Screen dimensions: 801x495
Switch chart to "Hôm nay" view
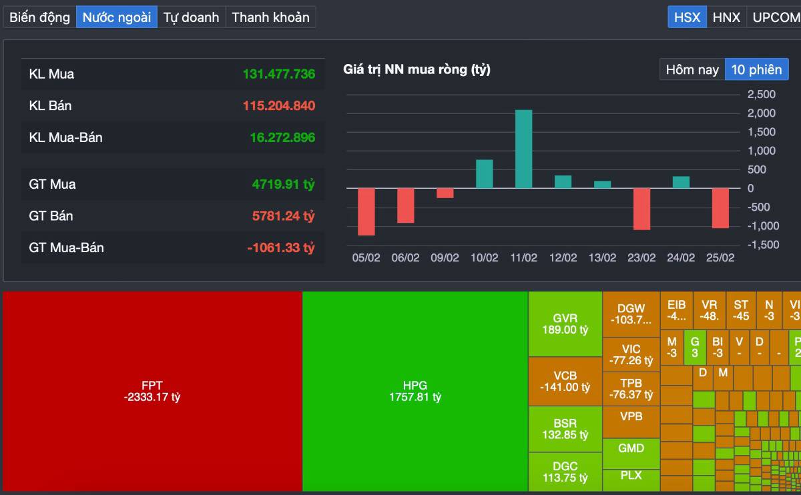(691, 69)
